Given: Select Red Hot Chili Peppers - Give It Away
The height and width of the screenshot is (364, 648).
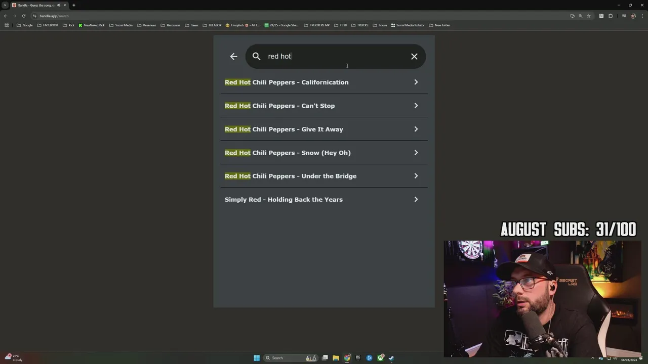Looking at the screenshot, I should point(324,129).
